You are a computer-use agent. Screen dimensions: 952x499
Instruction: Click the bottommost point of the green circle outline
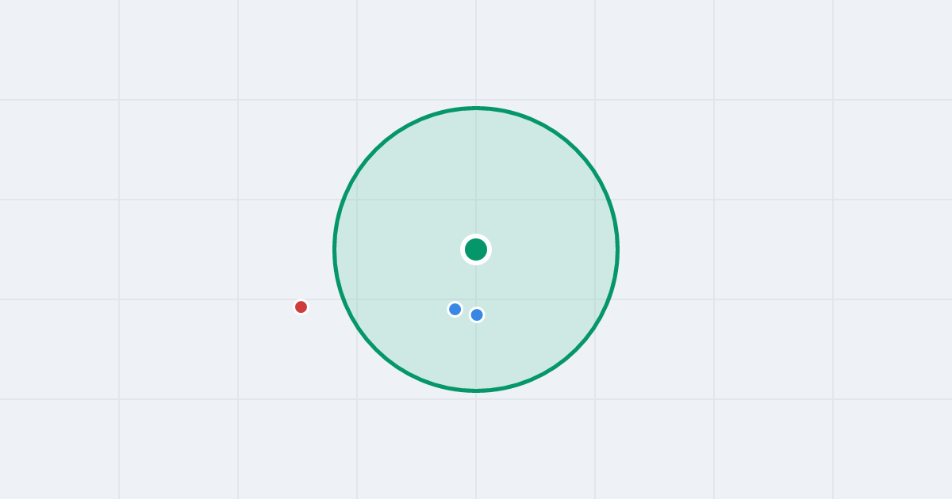[476, 390]
